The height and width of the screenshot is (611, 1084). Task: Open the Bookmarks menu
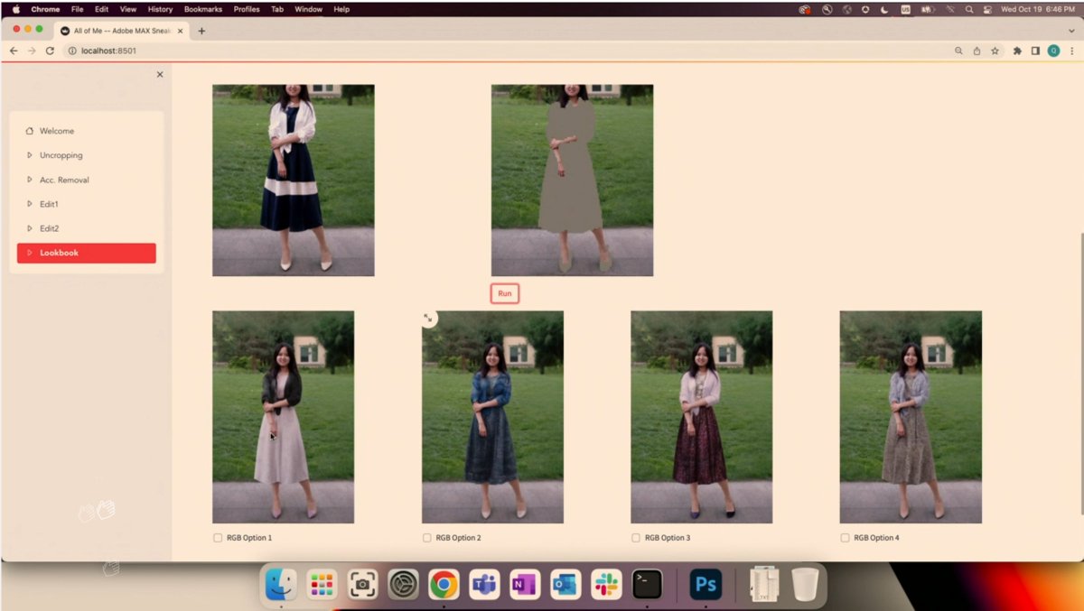tap(203, 9)
